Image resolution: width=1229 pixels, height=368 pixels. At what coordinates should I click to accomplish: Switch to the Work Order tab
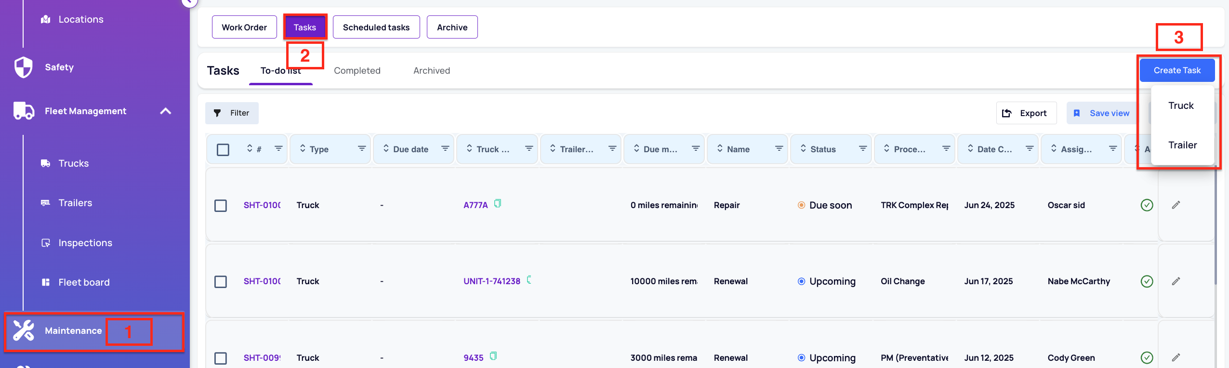pyautogui.click(x=244, y=27)
